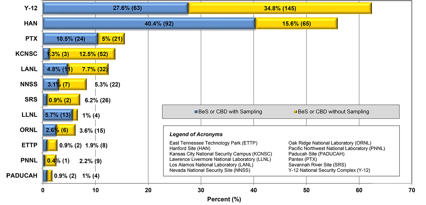The height and width of the screenshot is (205, 426).
Task: Click the yellow legend swatch for without Sampling
Action: [x=295, y=112]
